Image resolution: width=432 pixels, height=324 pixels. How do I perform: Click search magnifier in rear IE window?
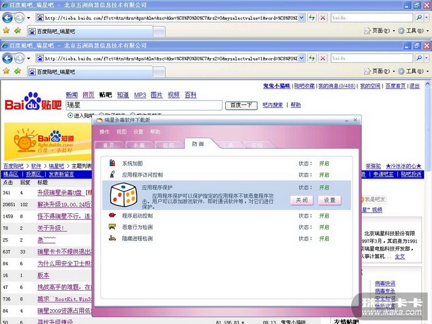click(x=419, y=18)
